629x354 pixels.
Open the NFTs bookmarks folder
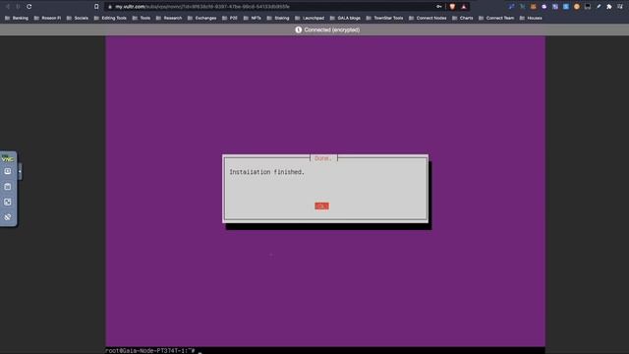pyautogui.click(x=253, y=18)
